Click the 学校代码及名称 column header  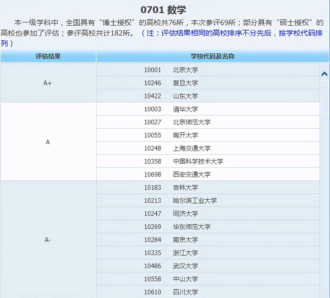212,56
